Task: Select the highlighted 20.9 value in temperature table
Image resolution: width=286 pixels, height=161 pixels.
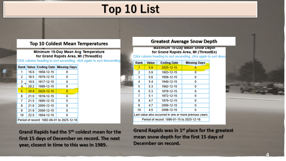Action: [x=31, y=91]
